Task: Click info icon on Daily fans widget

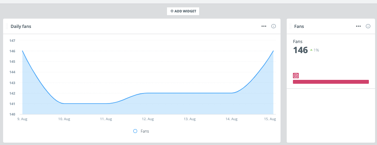Action: pos(274,26)
